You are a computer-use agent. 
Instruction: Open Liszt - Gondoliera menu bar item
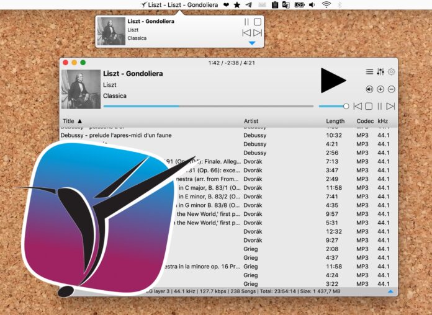pos(180,5)
